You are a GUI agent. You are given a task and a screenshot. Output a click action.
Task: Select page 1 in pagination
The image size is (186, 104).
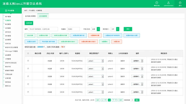(109, 100)
